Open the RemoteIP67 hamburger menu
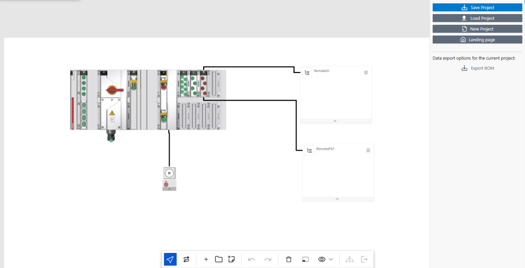This screenshot has width=525, height=268. point(368,150)
